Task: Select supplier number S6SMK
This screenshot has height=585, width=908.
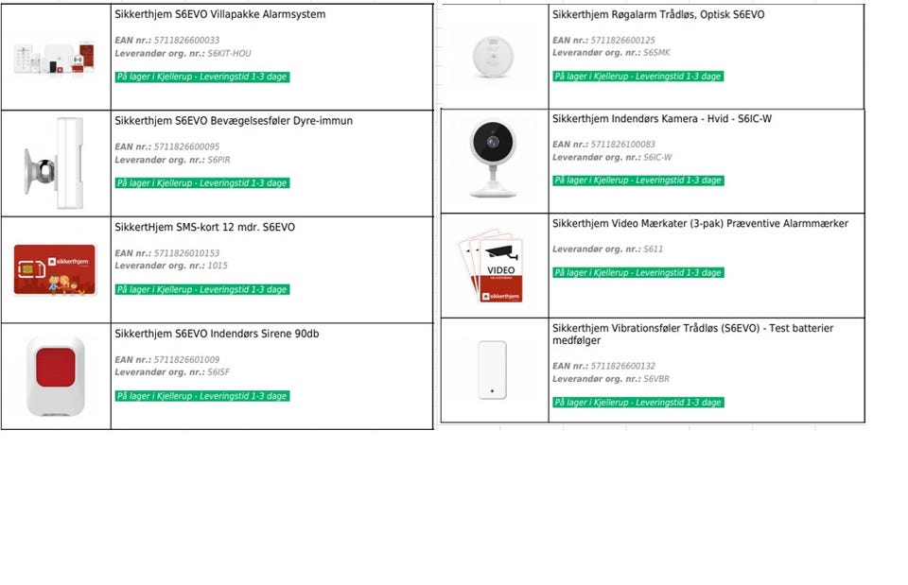Action: point(656,53)
